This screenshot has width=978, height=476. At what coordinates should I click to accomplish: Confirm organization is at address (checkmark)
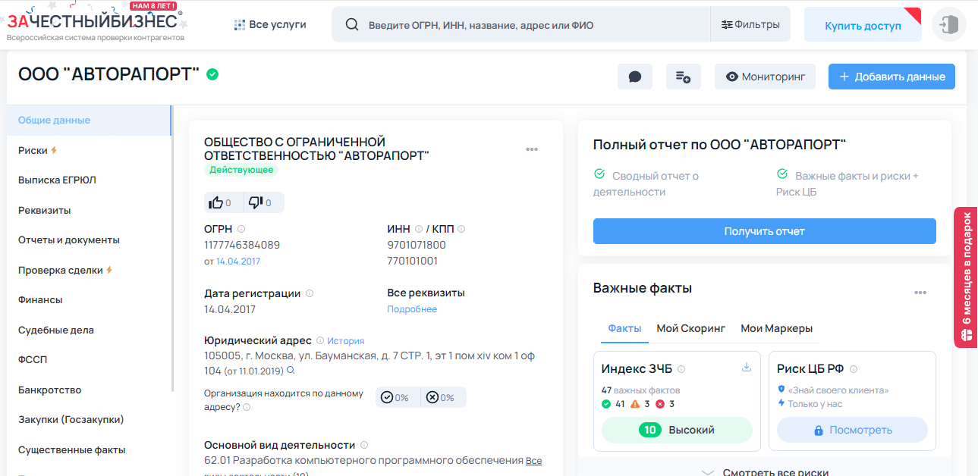387,397
